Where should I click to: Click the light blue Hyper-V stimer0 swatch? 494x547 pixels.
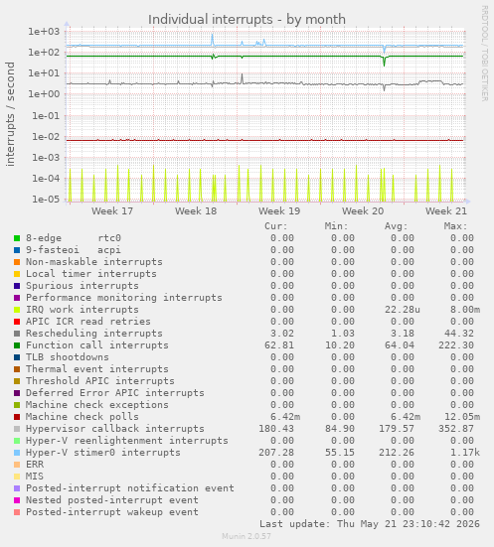coord(17,453)
